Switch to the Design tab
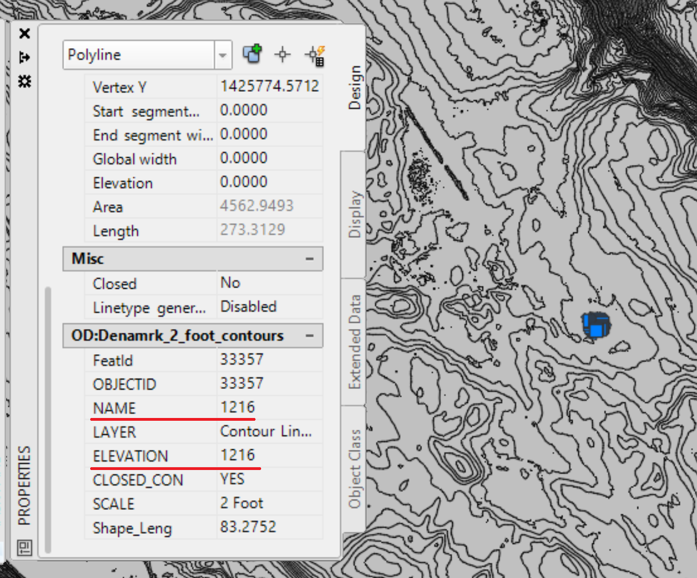Screen dimensions: 697x578 (x=355, y=87)
